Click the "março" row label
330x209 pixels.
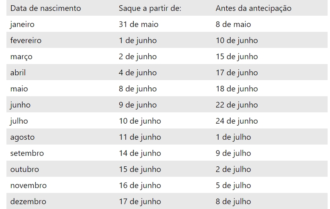(21, 56)
